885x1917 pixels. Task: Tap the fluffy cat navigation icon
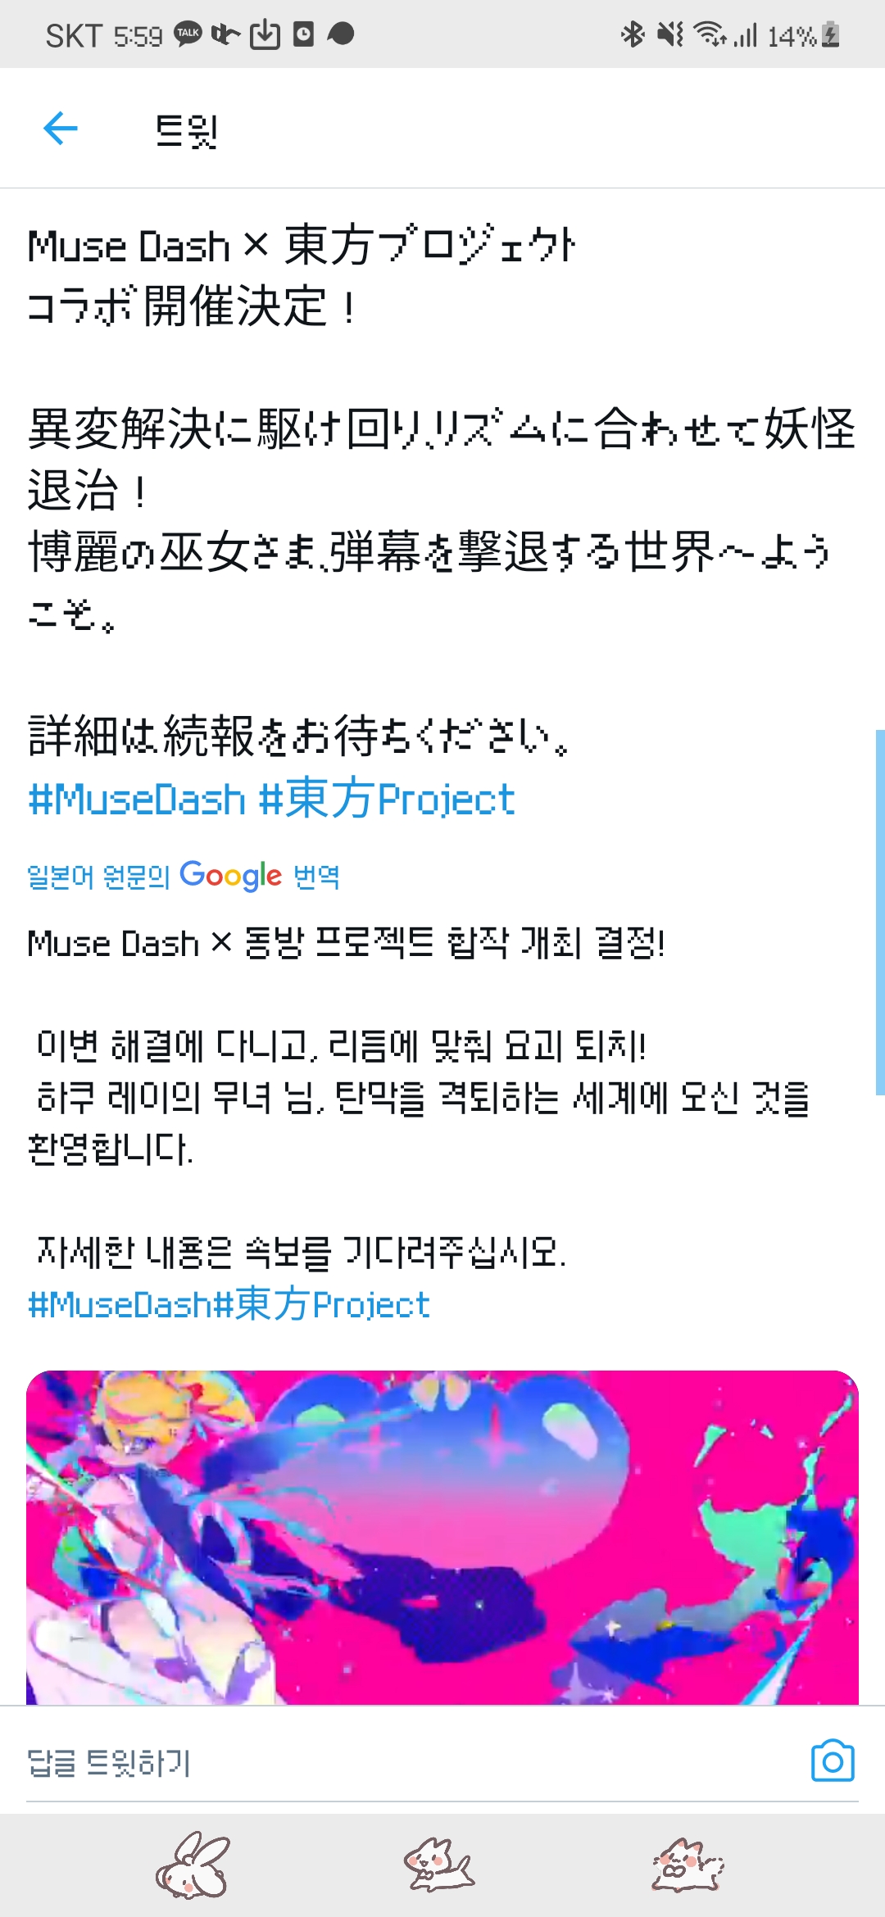pos(688,1865)
